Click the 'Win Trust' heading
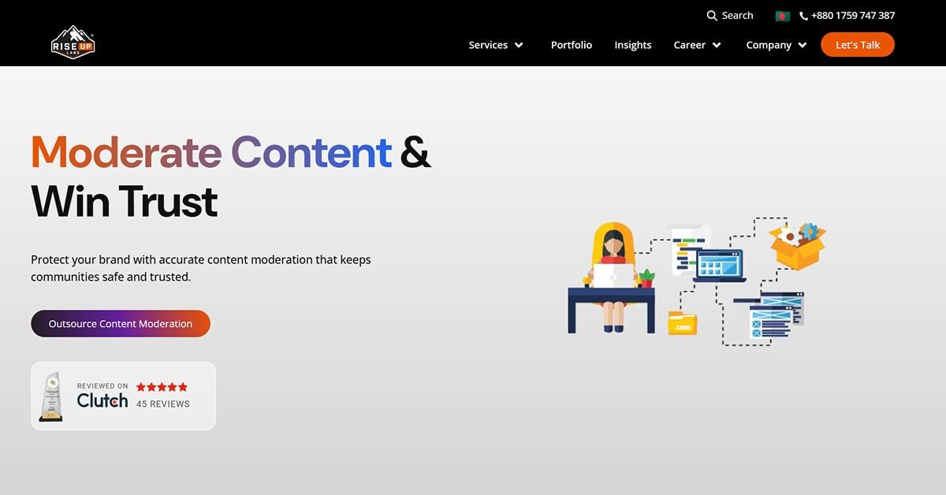The image size is (946, 495). pos(125,202)
